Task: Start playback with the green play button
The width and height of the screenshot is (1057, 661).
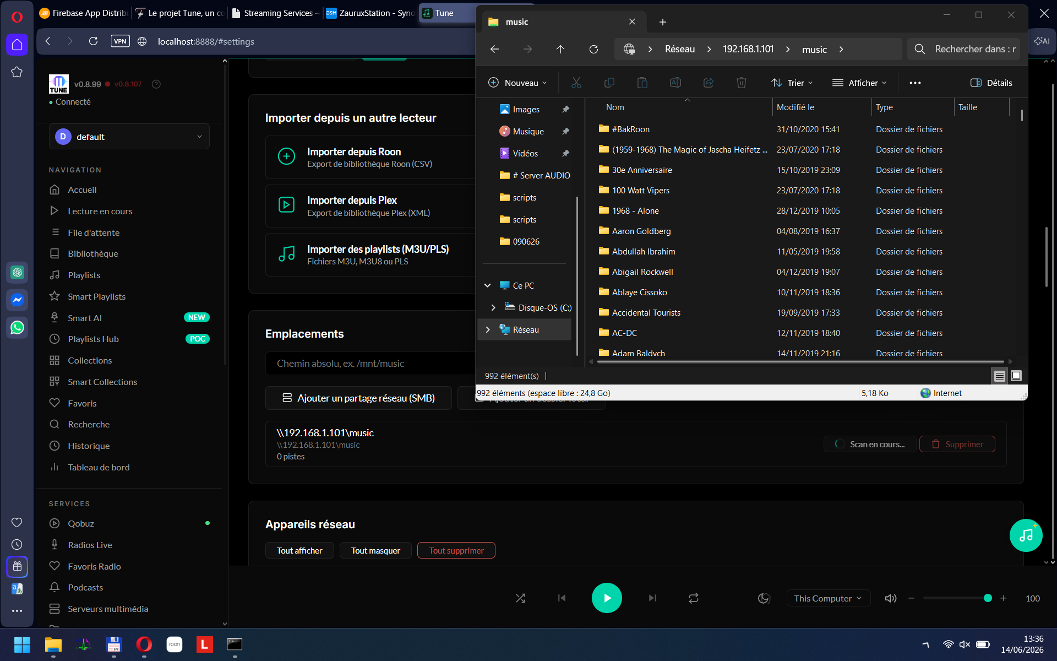Action: 607,598
